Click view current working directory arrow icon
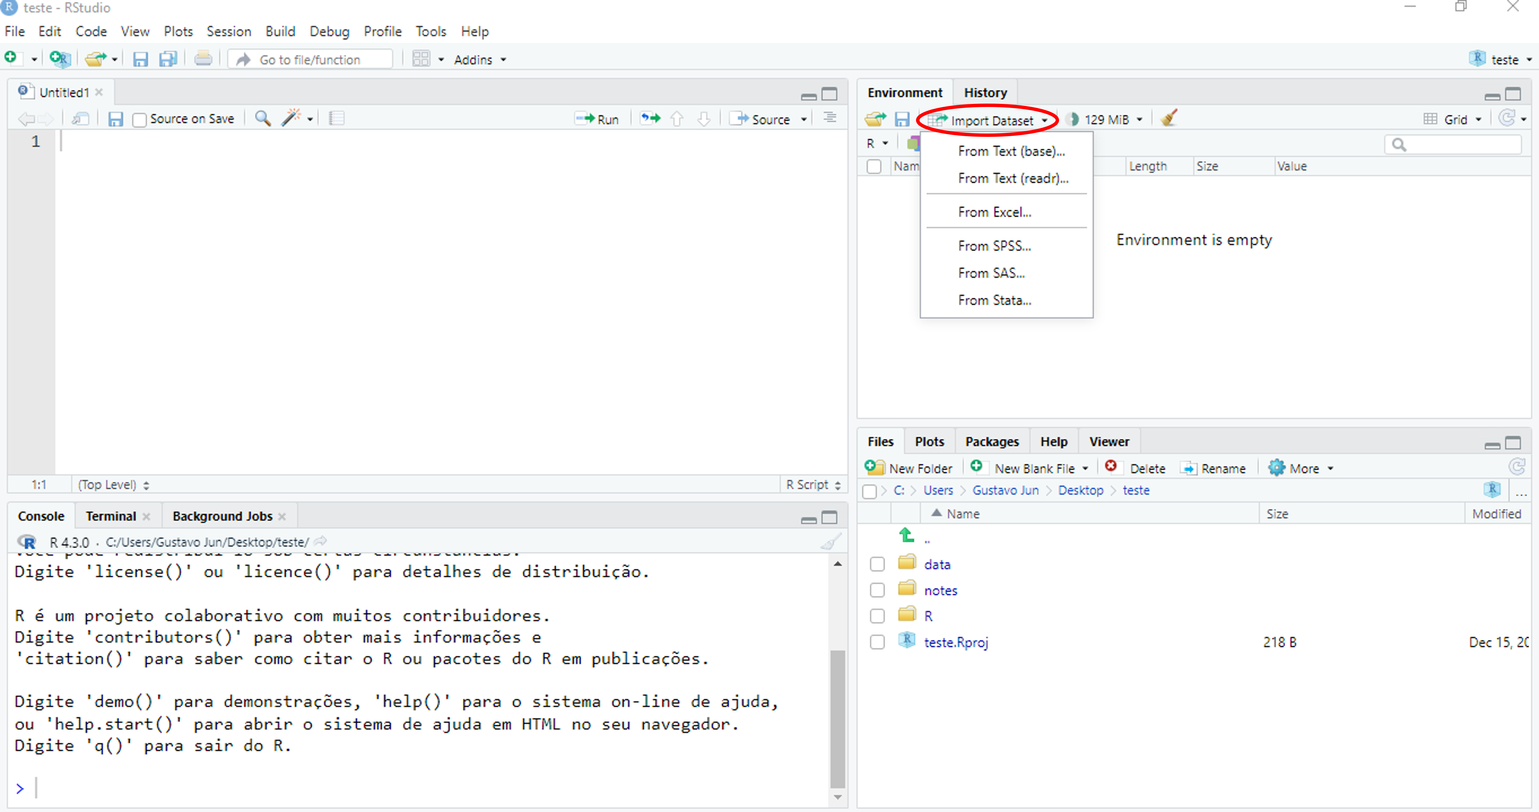The image size is (1539, 812). point(321,542)
